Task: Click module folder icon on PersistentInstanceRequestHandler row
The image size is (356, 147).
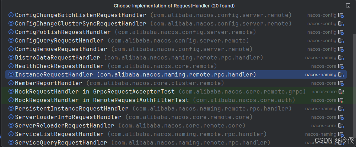Action: [341, 108]
